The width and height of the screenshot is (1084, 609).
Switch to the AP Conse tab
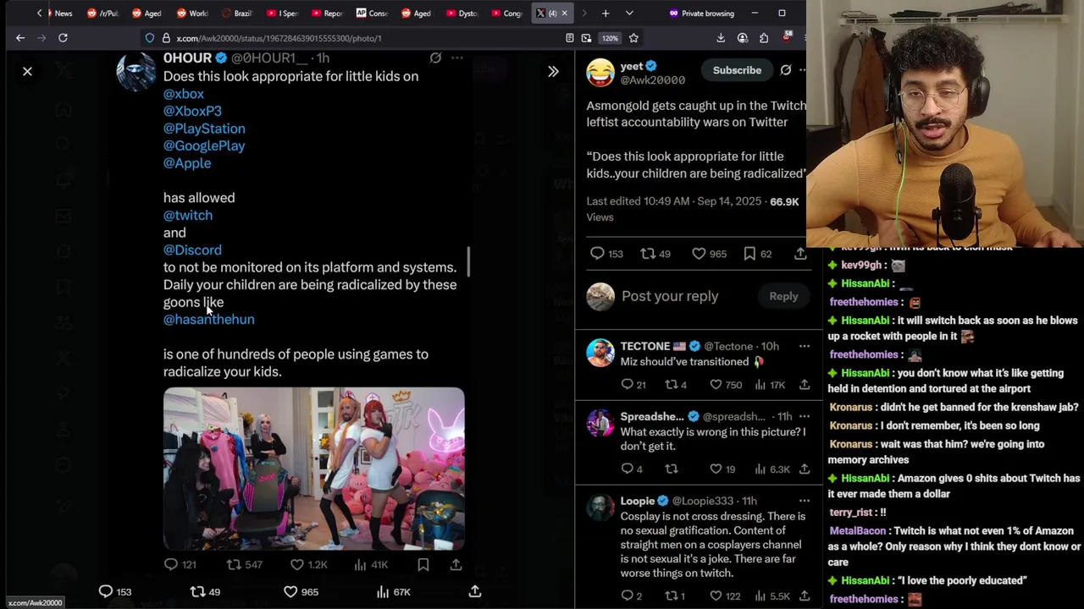(x=373, y=14)
